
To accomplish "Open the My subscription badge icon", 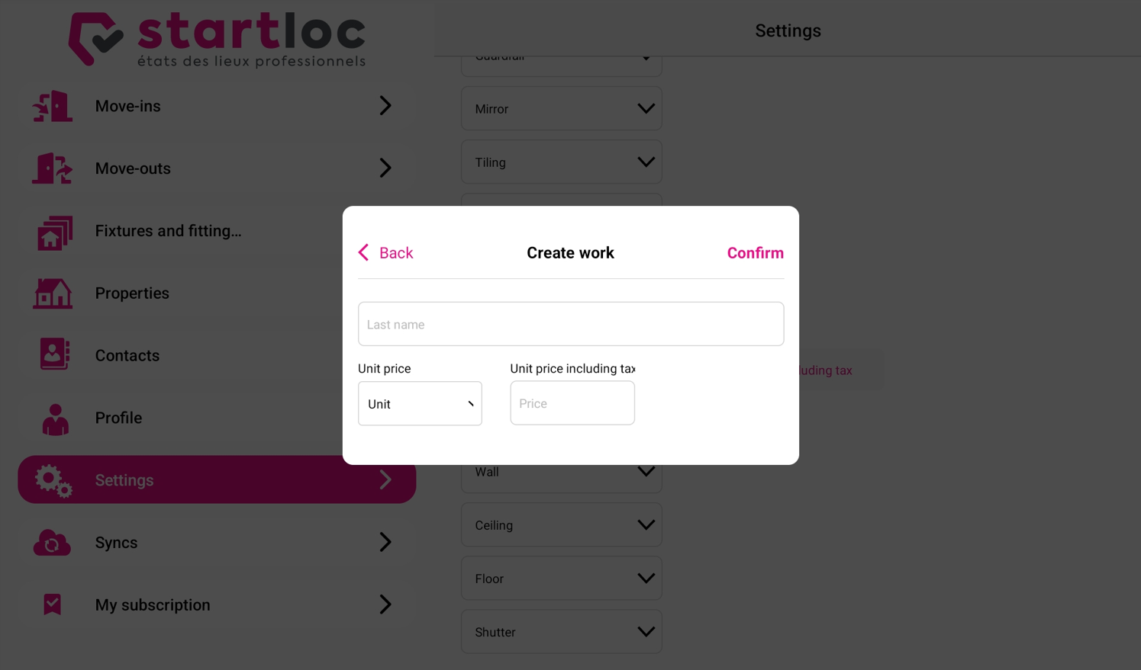I will tap(52, 604).
